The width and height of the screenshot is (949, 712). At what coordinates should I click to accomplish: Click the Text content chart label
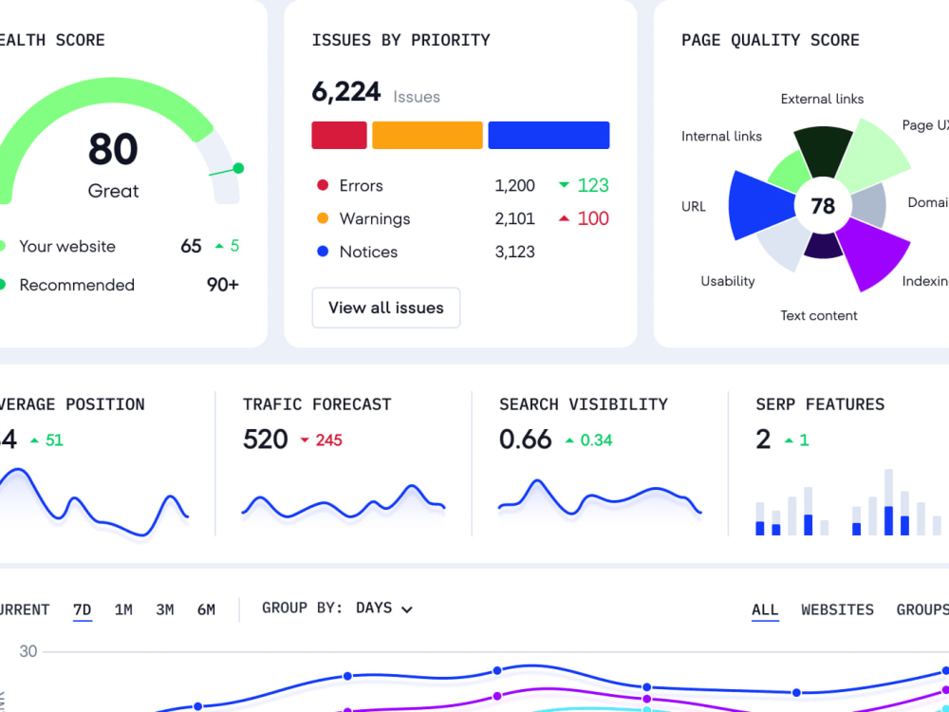818,315
